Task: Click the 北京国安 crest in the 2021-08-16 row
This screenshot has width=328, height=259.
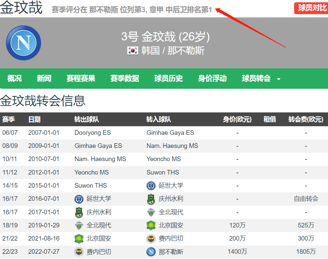Action: [x=79, y=239]
